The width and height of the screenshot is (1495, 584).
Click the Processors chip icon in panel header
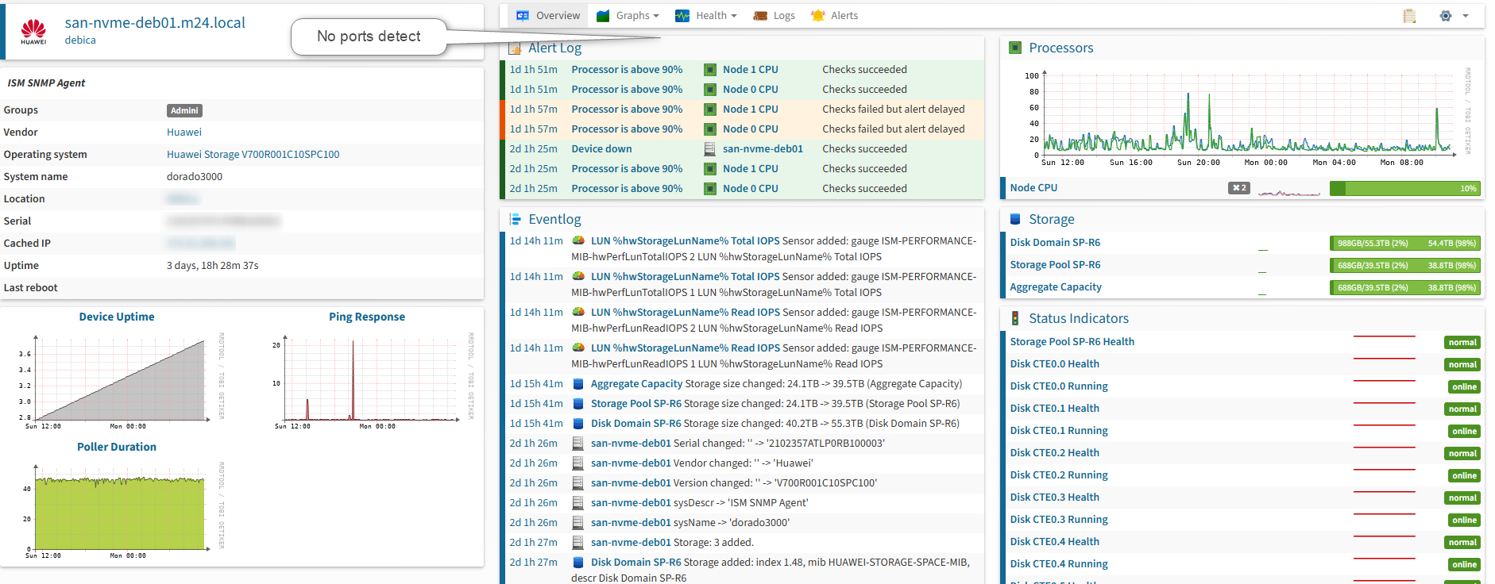pyautogui.click(x=1014, y=48)
